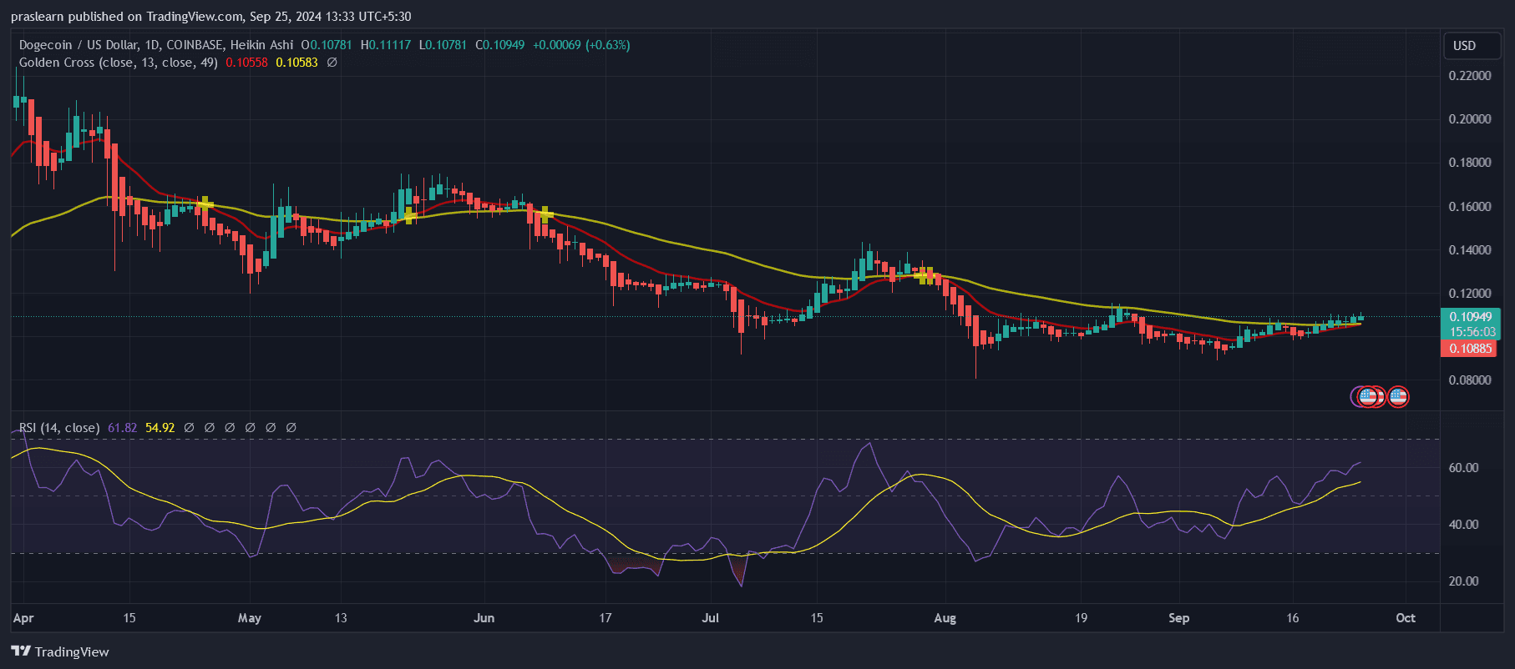Viewport: 1515px width, 669px height.
Task: Click the last ∅ symbol in the RSI legend
Action: click(291, 428)
